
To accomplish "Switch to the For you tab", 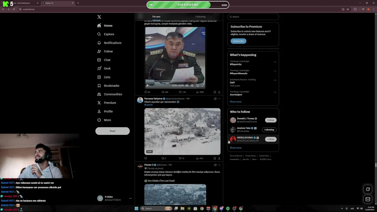I will click(x=156, y=16).
